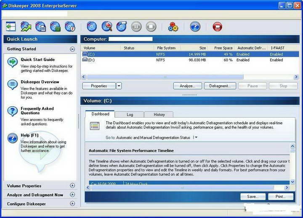The image size is (303, 218).
Task: Sort by the Size column header
Action: click(x=194, y=48)
